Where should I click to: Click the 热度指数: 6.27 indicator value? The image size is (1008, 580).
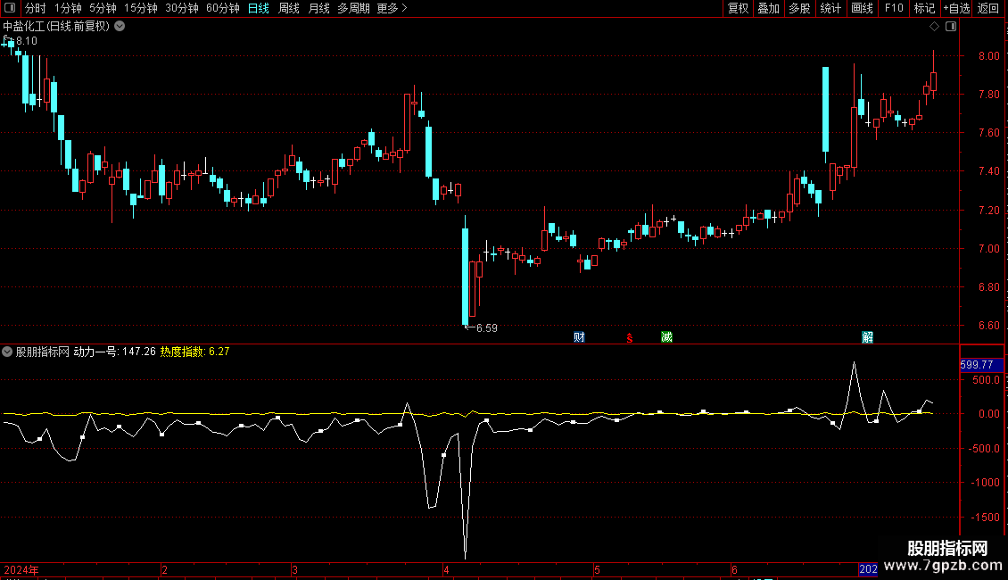194,352
